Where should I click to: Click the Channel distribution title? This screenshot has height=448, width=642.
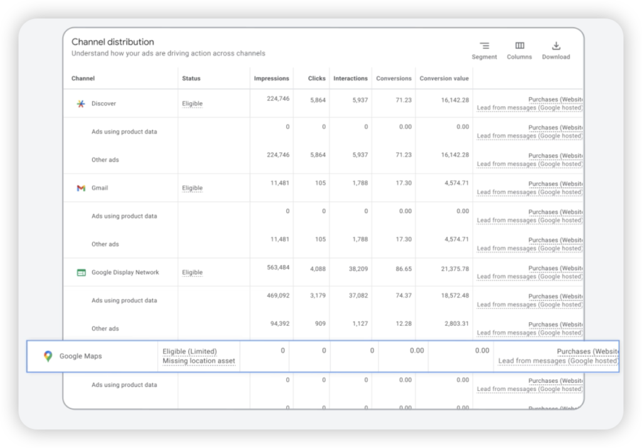pos(113,42)
